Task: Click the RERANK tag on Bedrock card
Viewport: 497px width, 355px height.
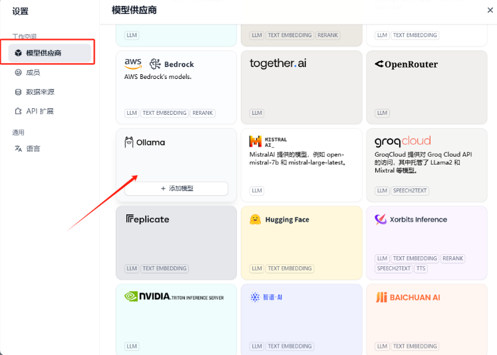Action: 202,113
